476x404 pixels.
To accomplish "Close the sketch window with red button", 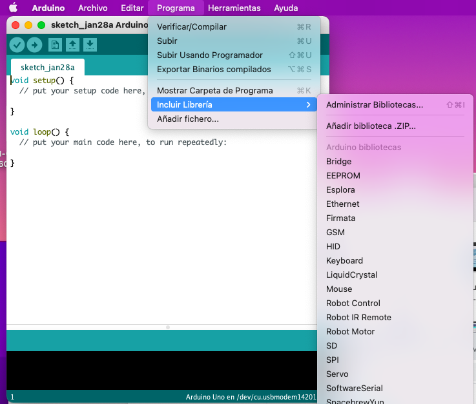I will 16,25.
